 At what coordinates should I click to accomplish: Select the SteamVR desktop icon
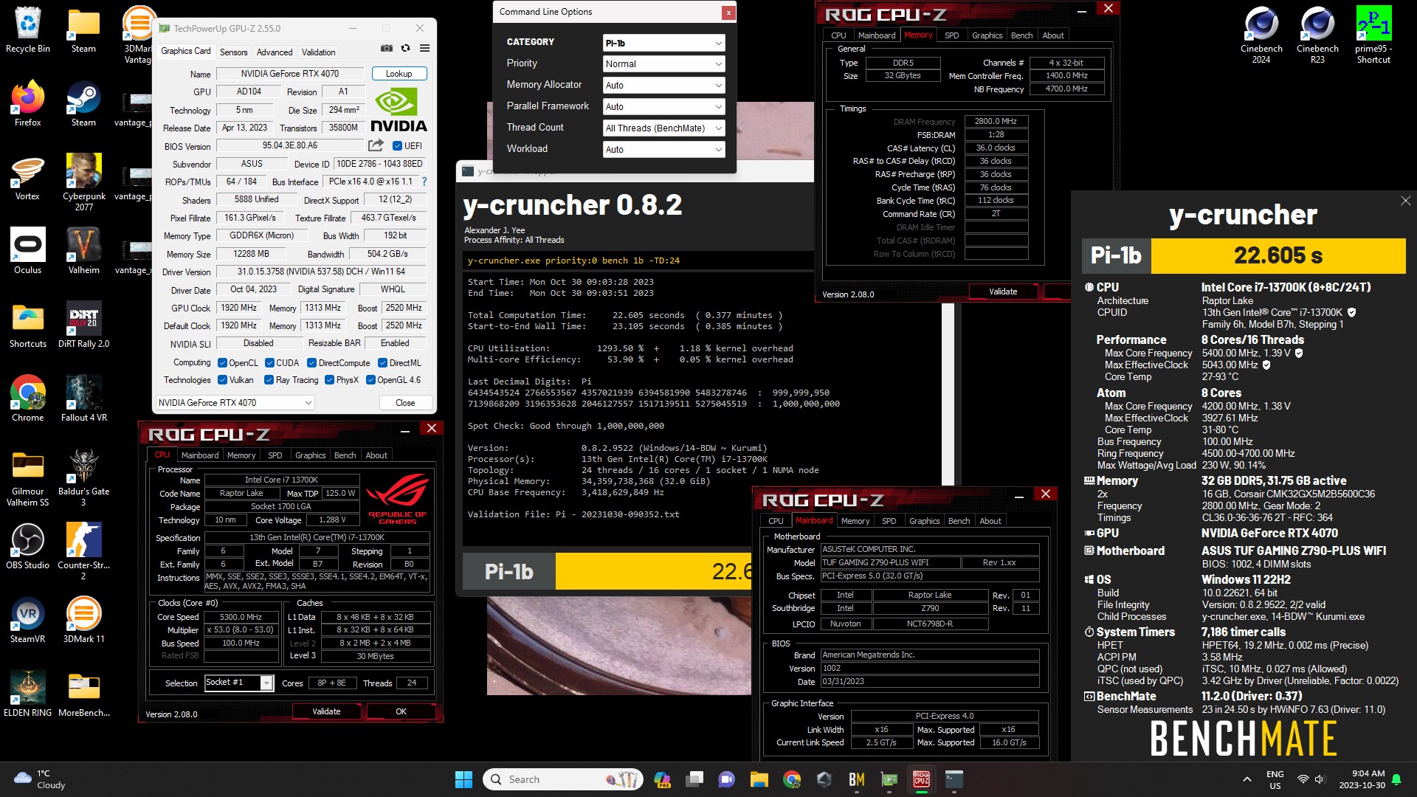click(28, 620)
